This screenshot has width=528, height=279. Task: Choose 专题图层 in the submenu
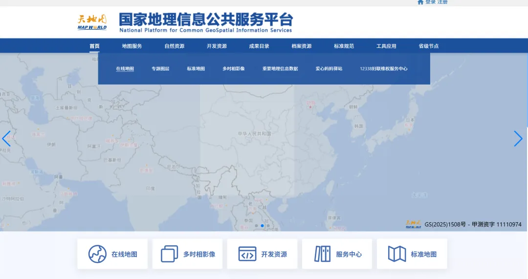point(160,69)
